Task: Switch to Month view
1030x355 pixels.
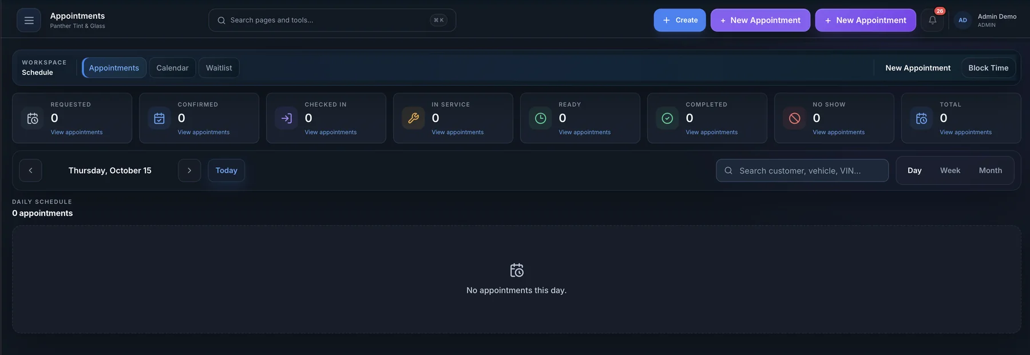Action: click(x=990, y=171)
